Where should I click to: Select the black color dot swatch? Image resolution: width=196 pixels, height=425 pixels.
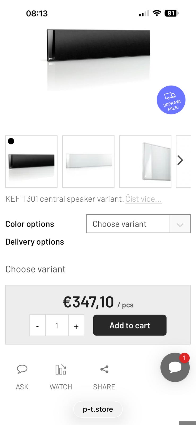point(11,141)
